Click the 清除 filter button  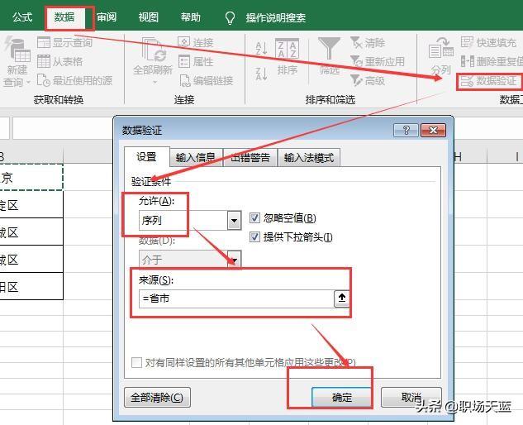point(368,43)
